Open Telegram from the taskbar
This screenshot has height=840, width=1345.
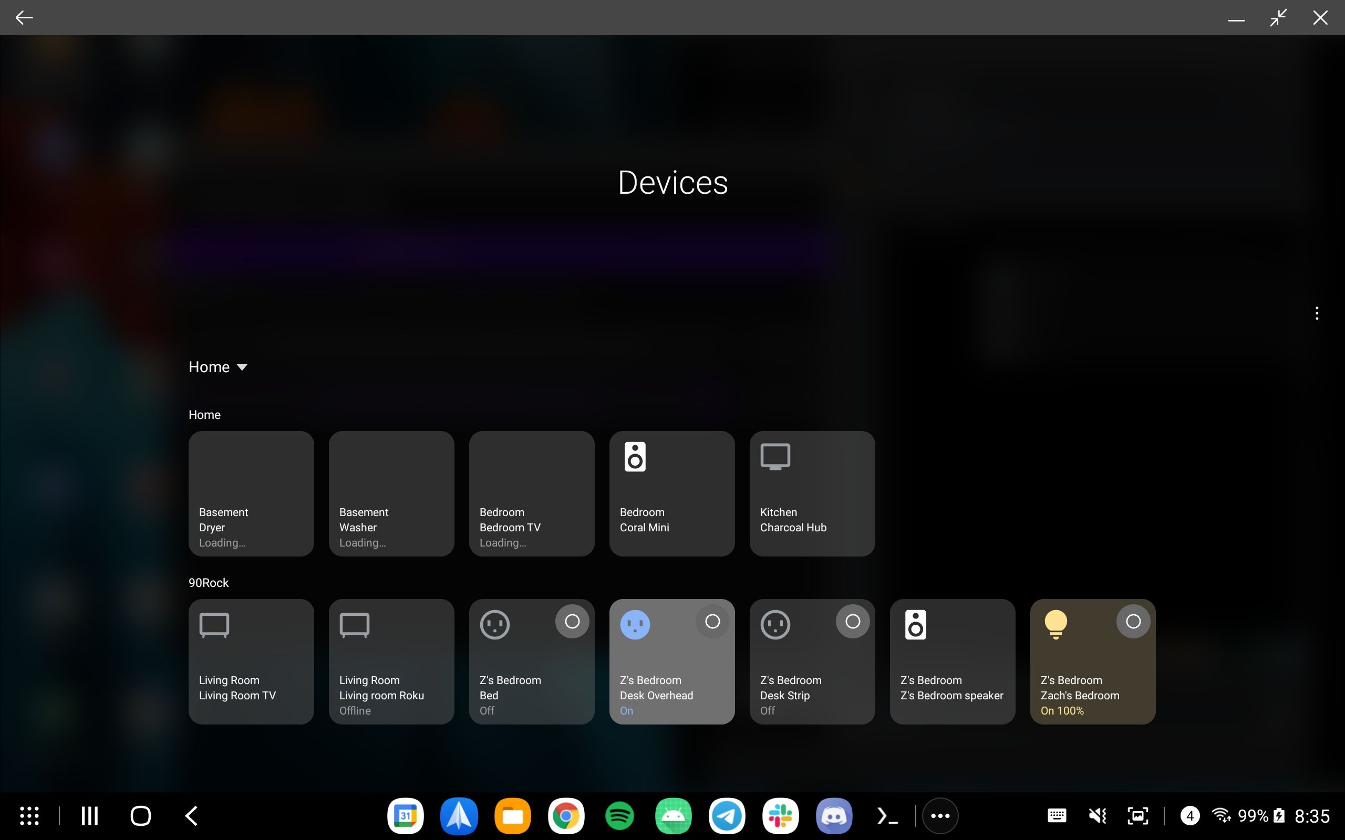pos(728,815)
